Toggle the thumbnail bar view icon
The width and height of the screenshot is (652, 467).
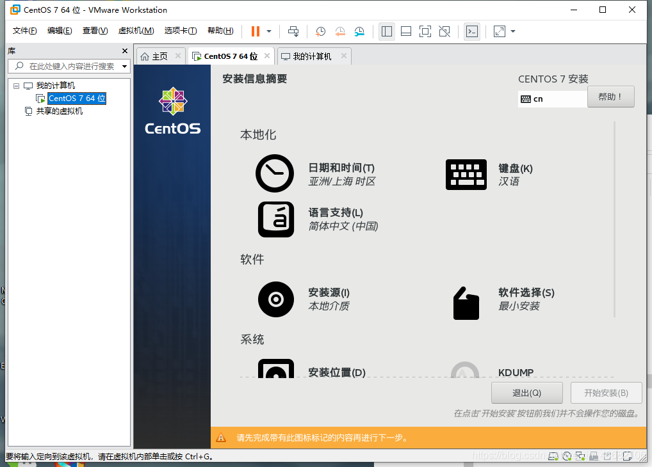pyautogui.click(x=406, y=31)
